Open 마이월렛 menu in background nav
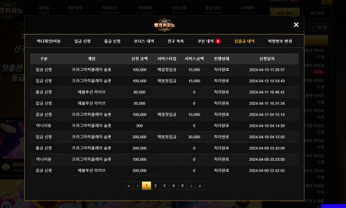 coord(145,10)
